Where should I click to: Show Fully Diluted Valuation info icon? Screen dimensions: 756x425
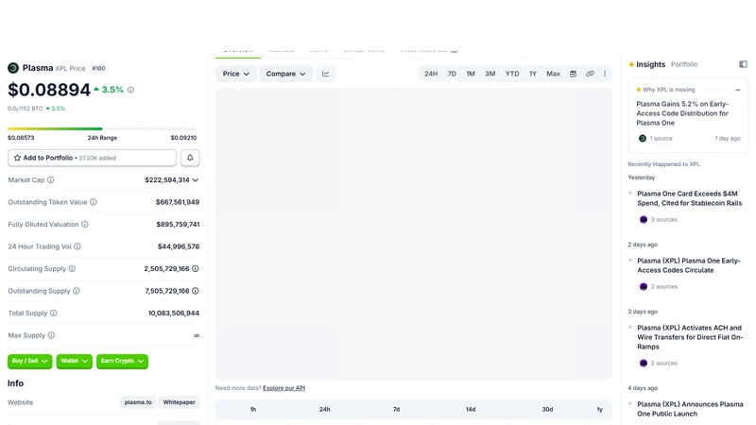tap(85, 224)
